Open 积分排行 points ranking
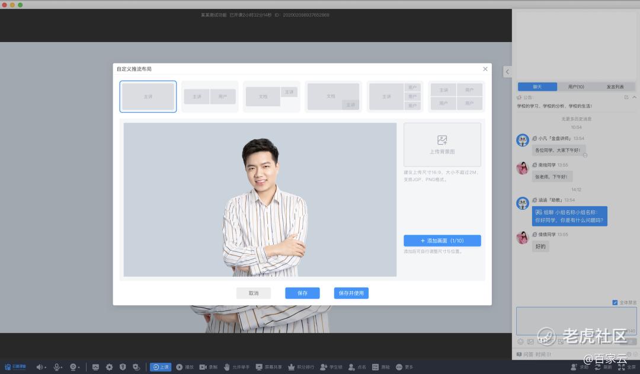Image resolution: width=640 pixels, height=374 pixels. (x=291, y=367)
